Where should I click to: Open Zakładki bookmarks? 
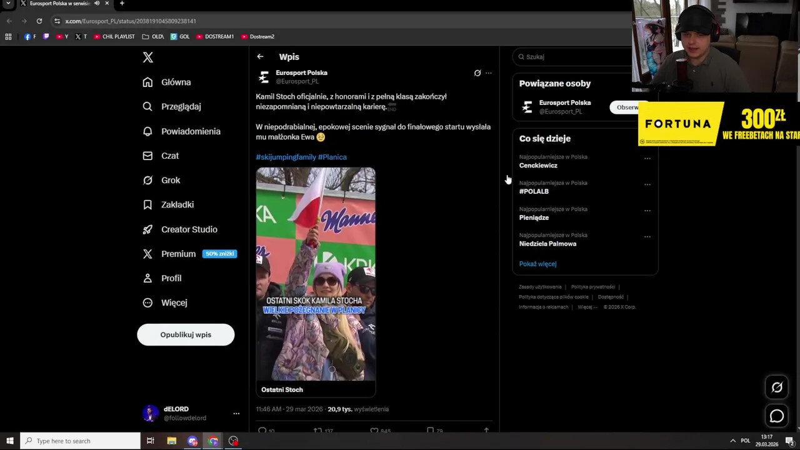168,204
